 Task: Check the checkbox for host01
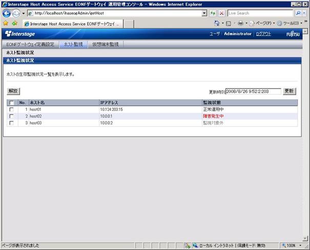click(x=11, y=110)
